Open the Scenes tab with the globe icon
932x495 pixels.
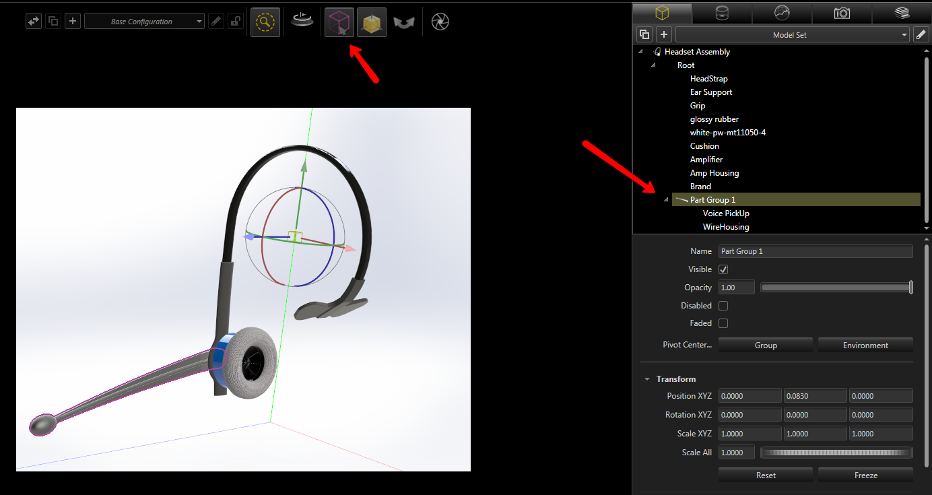[x=782, y=13]
